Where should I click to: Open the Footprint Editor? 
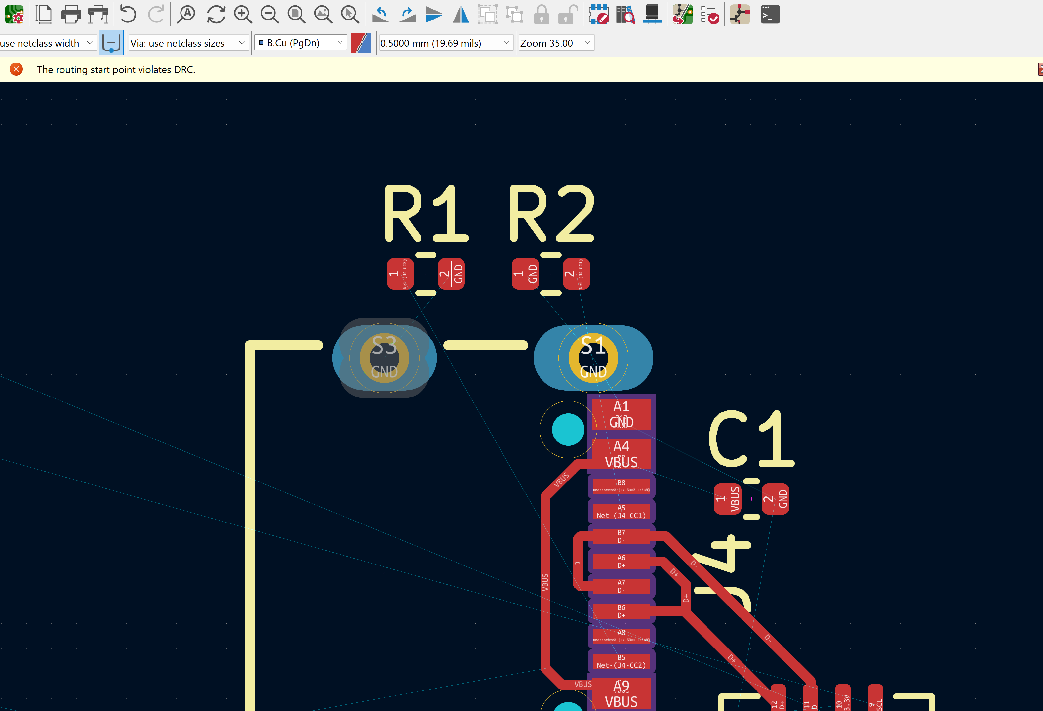(x=598, y=15)
